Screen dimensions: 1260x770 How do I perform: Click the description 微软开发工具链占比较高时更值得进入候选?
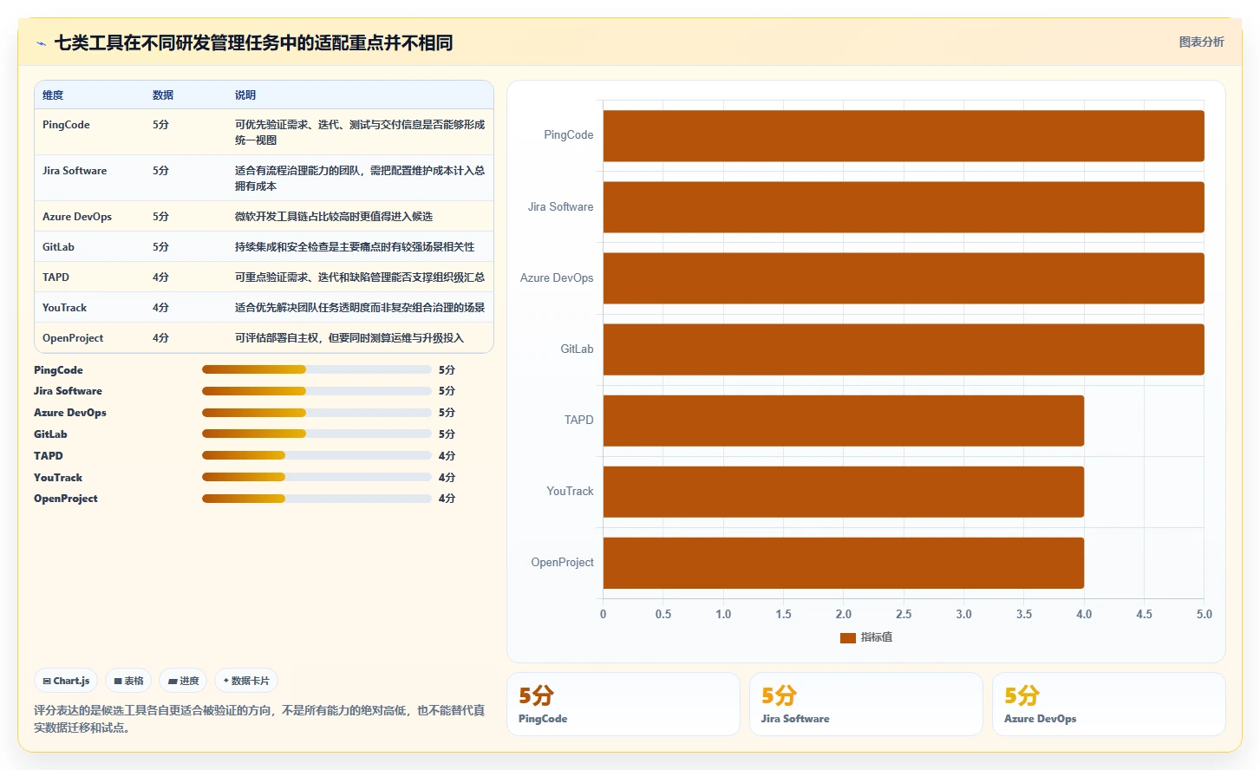coord(334,217)
